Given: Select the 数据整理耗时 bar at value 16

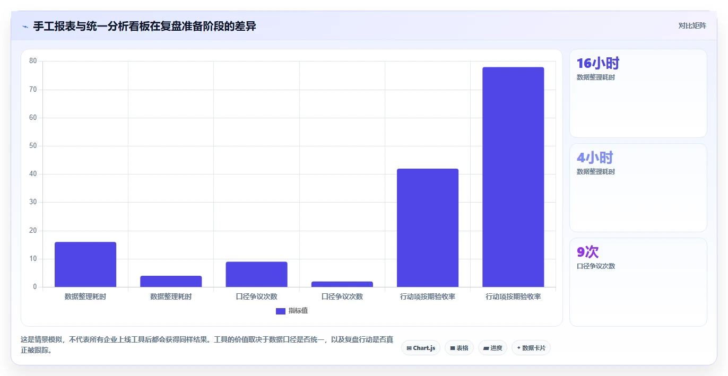Looking at the screenshot, I should coord(85,265).
